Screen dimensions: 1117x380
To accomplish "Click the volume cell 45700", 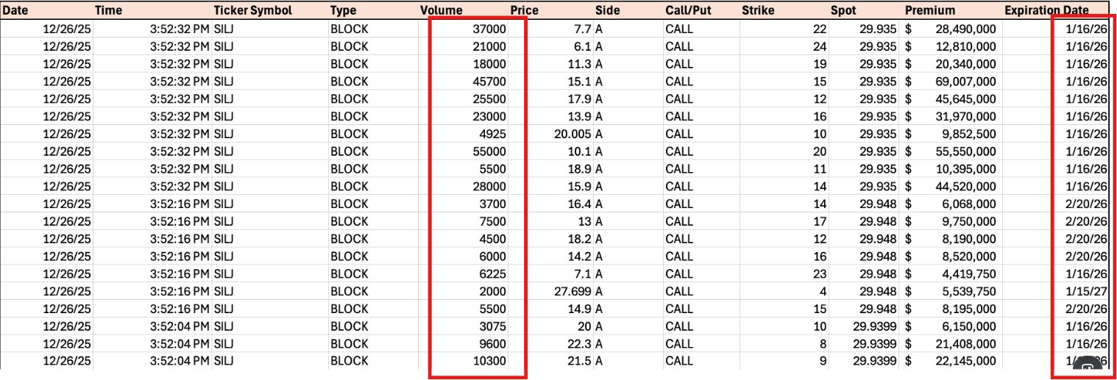I will coord(489,82).
